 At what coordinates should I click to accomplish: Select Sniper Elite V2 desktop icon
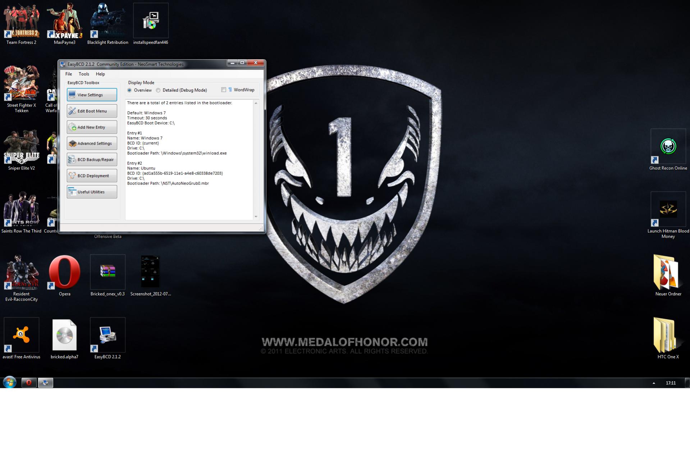point(22,150)
